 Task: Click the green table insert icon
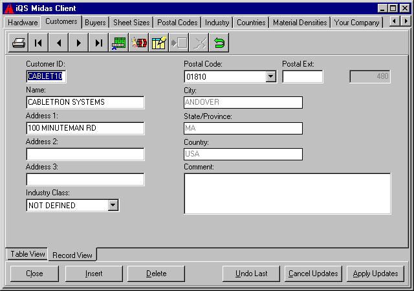click(118, 43)
